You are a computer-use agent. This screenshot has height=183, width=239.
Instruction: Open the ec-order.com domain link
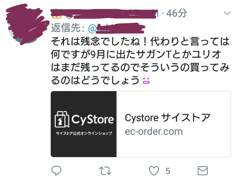pyautogui.click(x=154, y=131)
